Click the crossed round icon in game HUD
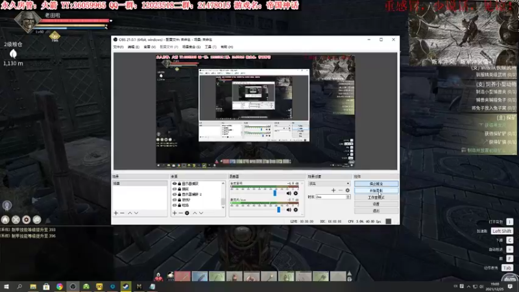This screenshot has width=519, height=292. click(x=16, y=219)
